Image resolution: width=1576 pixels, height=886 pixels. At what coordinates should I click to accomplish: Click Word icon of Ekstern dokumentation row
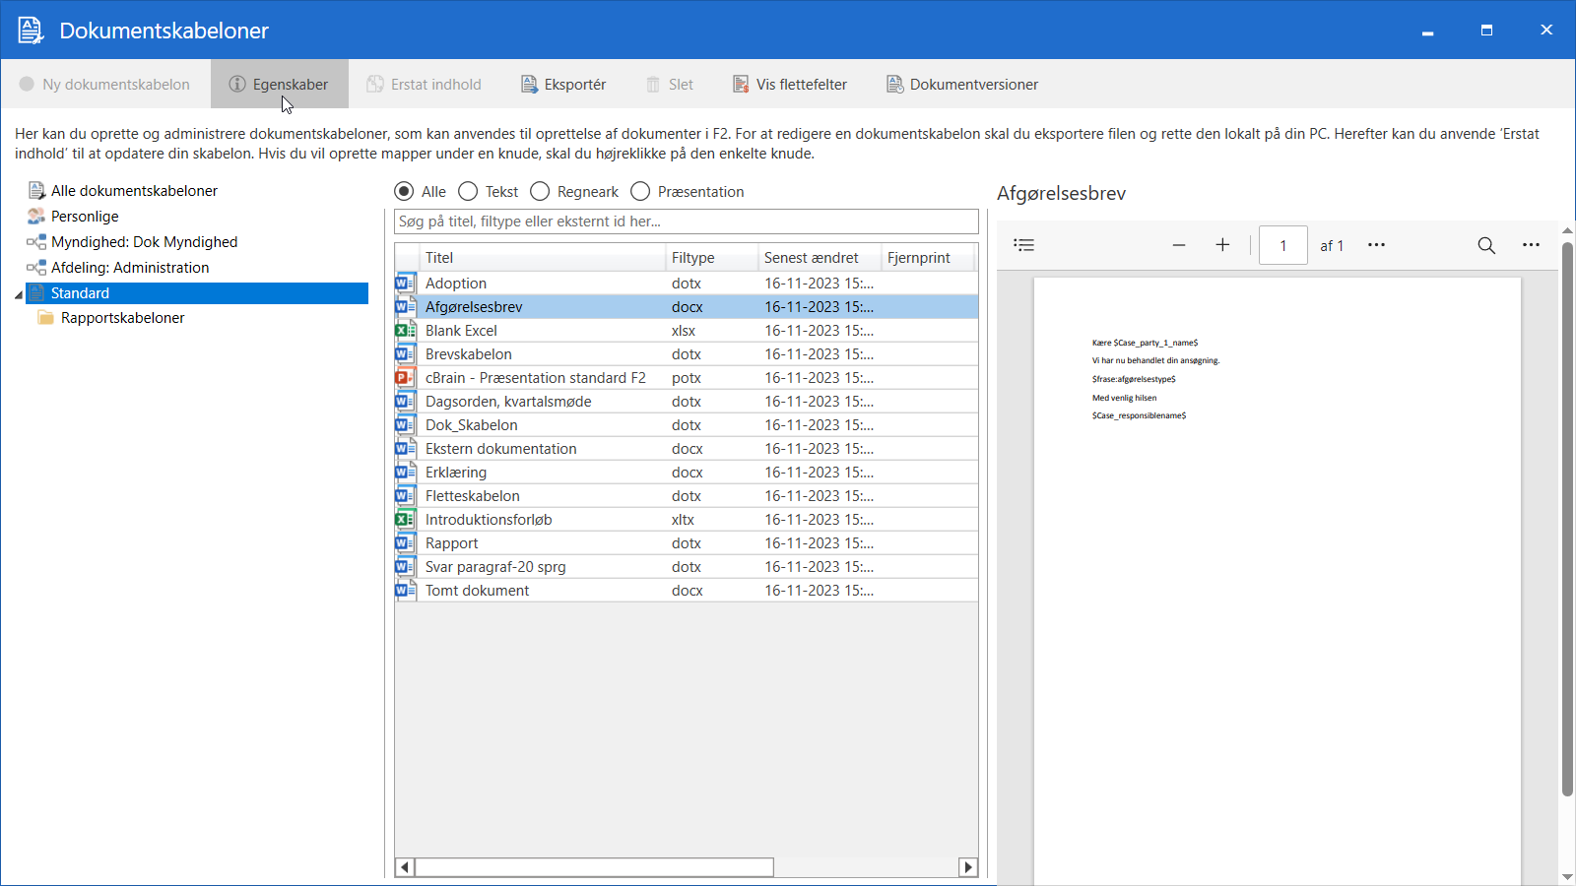(x=405, y=449)
